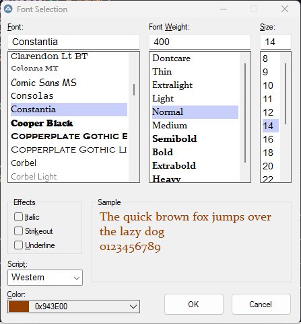301x324 pixels.
Task: Click the Font name input field
Action: click(x=73, y=42)
